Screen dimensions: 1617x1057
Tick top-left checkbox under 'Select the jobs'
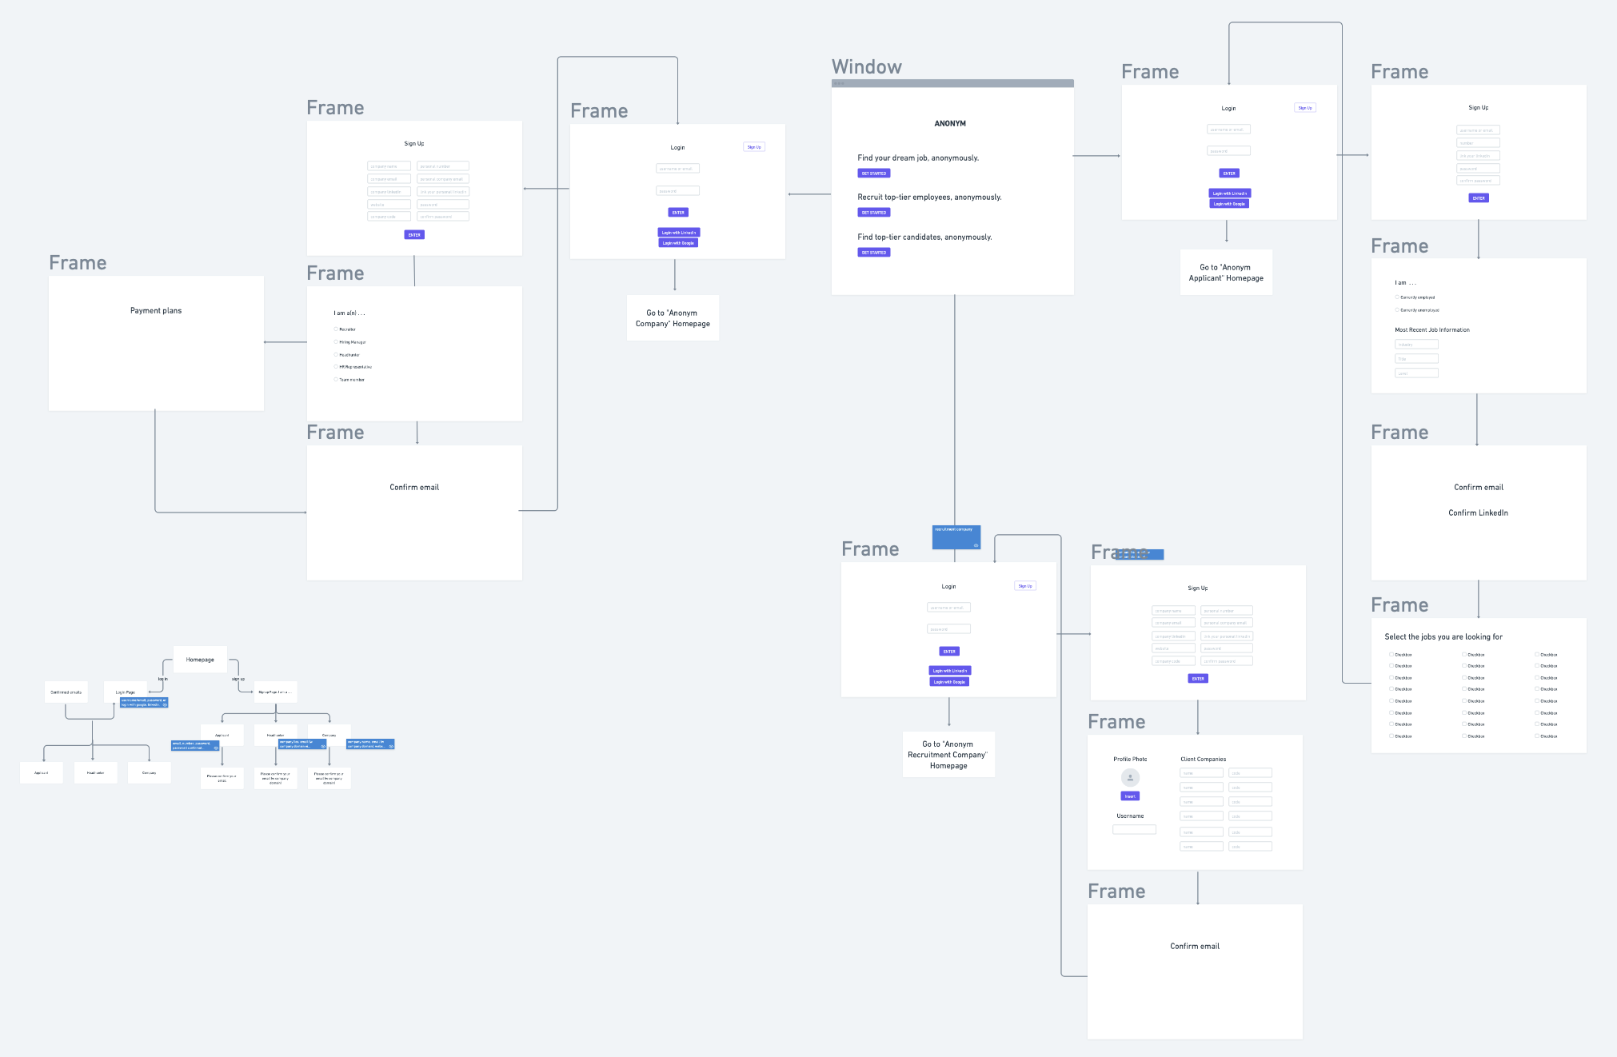tap(1391, 655)
